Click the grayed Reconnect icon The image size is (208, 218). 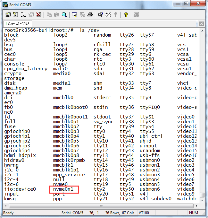[31, 15]
